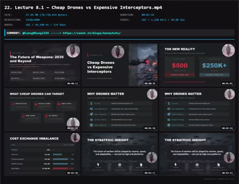Open the 'What Cheap Drones Can Target' thumbnail
This screenshot has height=184, width=239.
(x=42, y=110)
